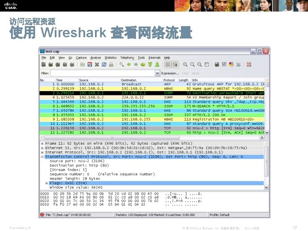Viewport: 308px width, 231px height.
Task: Go to packet number icon
Action: (x=143, y=65)
